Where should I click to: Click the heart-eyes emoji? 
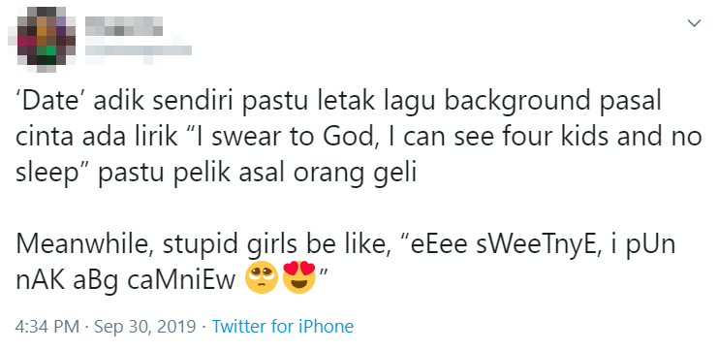click(299, 277)
